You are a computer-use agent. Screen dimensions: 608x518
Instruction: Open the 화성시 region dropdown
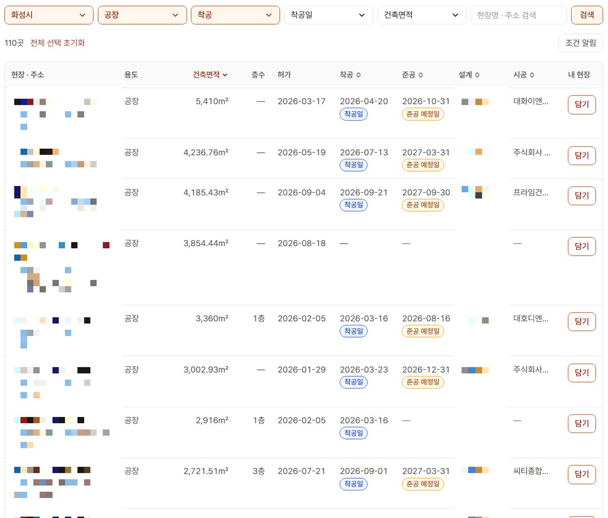click(49, 15)
